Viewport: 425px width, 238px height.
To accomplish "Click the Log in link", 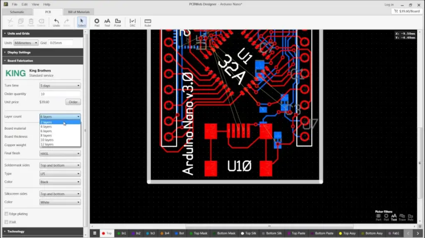I will [x=388, y=5].
